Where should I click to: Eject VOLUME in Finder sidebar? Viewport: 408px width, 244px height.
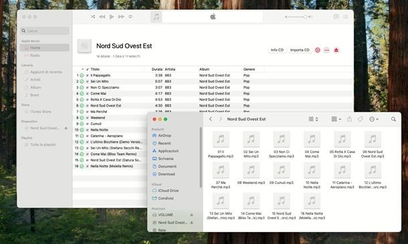(x=191, y=215)
